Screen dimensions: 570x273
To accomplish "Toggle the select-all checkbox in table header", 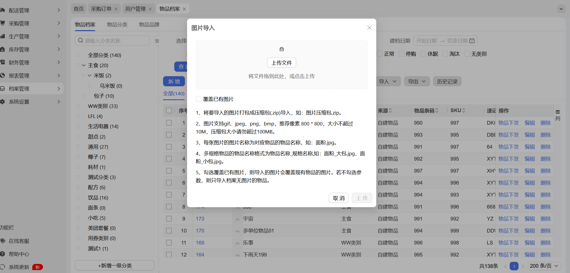I will click(169, 111).
